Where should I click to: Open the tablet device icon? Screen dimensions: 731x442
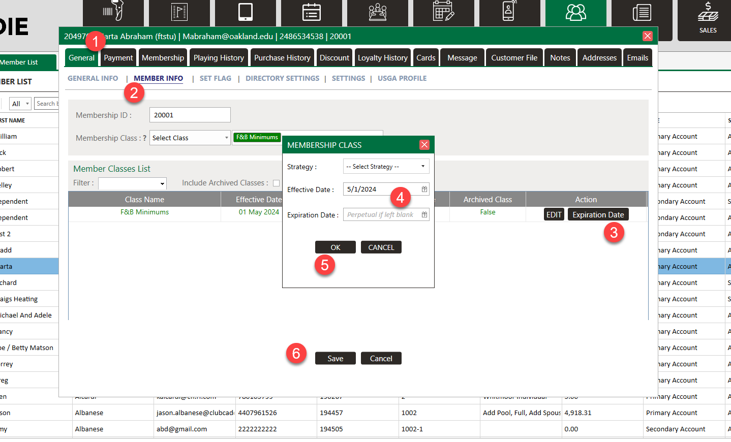246,12
